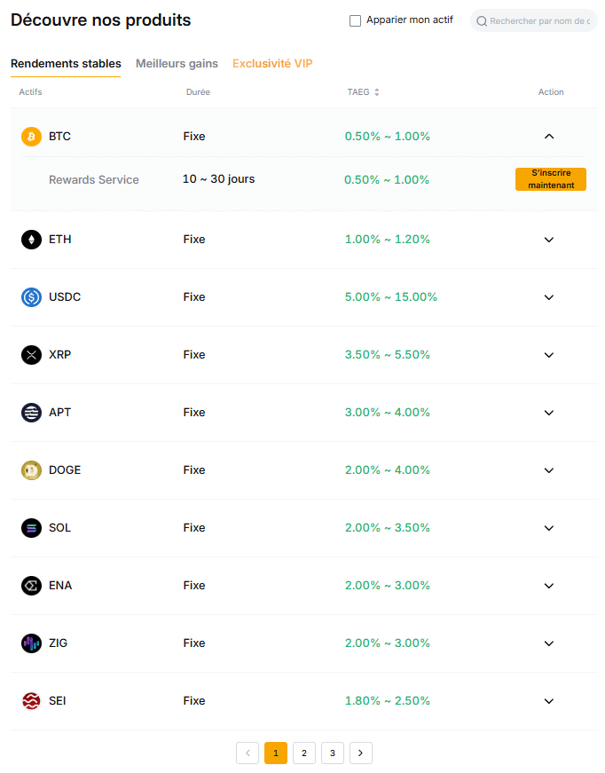Click the XRP coin icon

coord(31,355)
